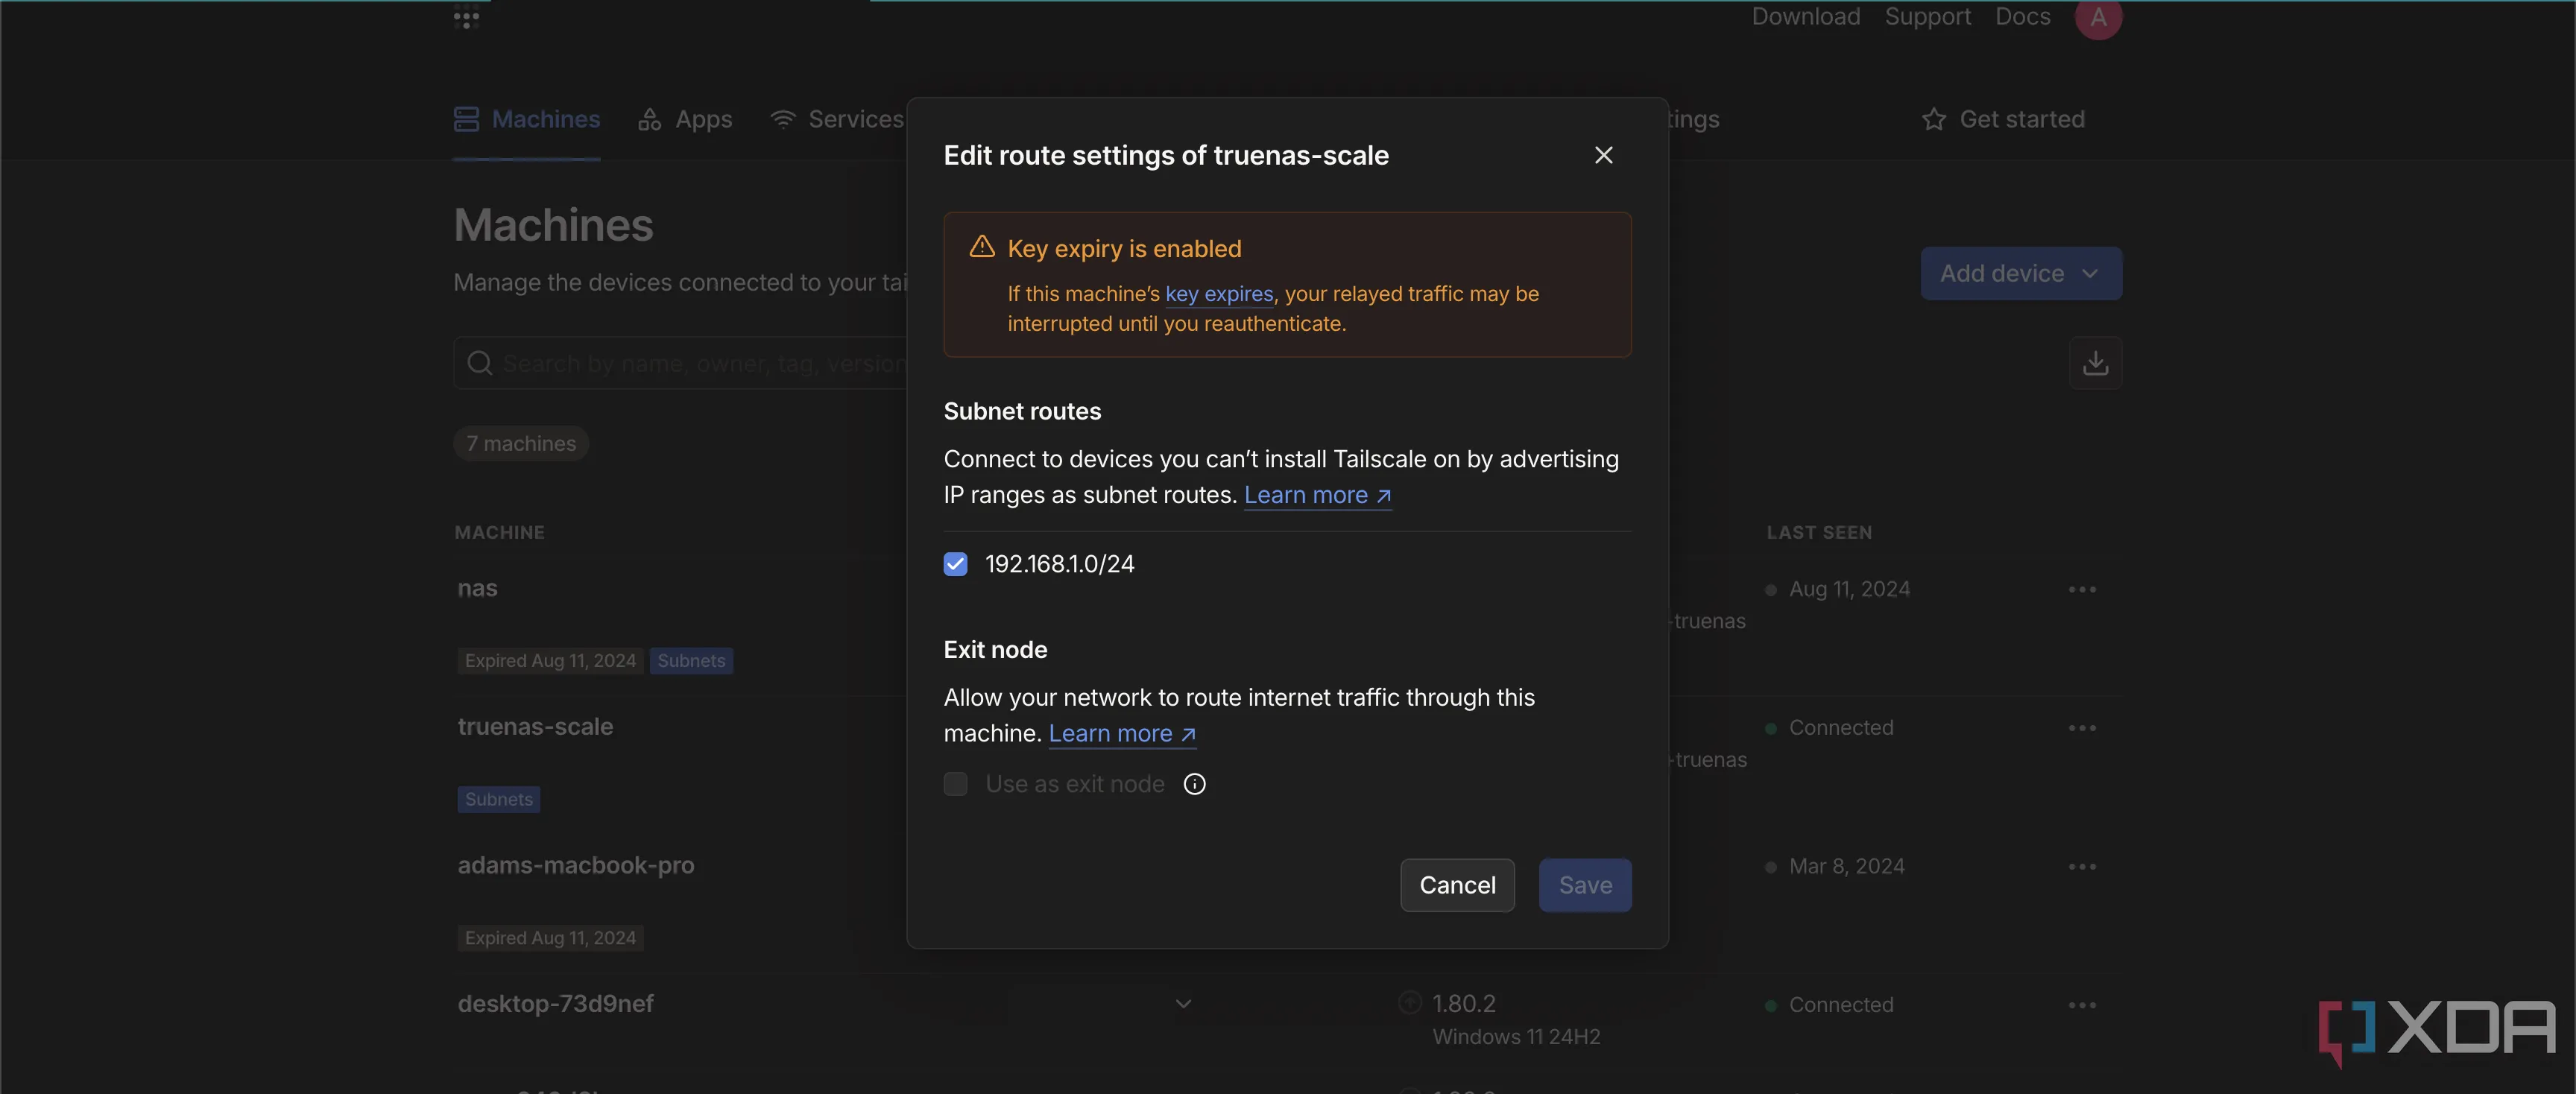The height and width of the screenshot is (1094, 2576).
Task: Click the Subnets badge under truenas-scale
Action: pyautogui.click(x=498, y=799)
